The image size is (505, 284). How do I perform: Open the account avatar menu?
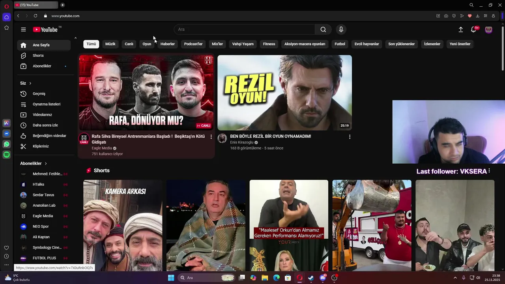click(488, 30)
